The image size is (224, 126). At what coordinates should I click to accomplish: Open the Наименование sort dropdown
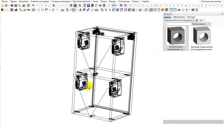click(x=202, y=24)
